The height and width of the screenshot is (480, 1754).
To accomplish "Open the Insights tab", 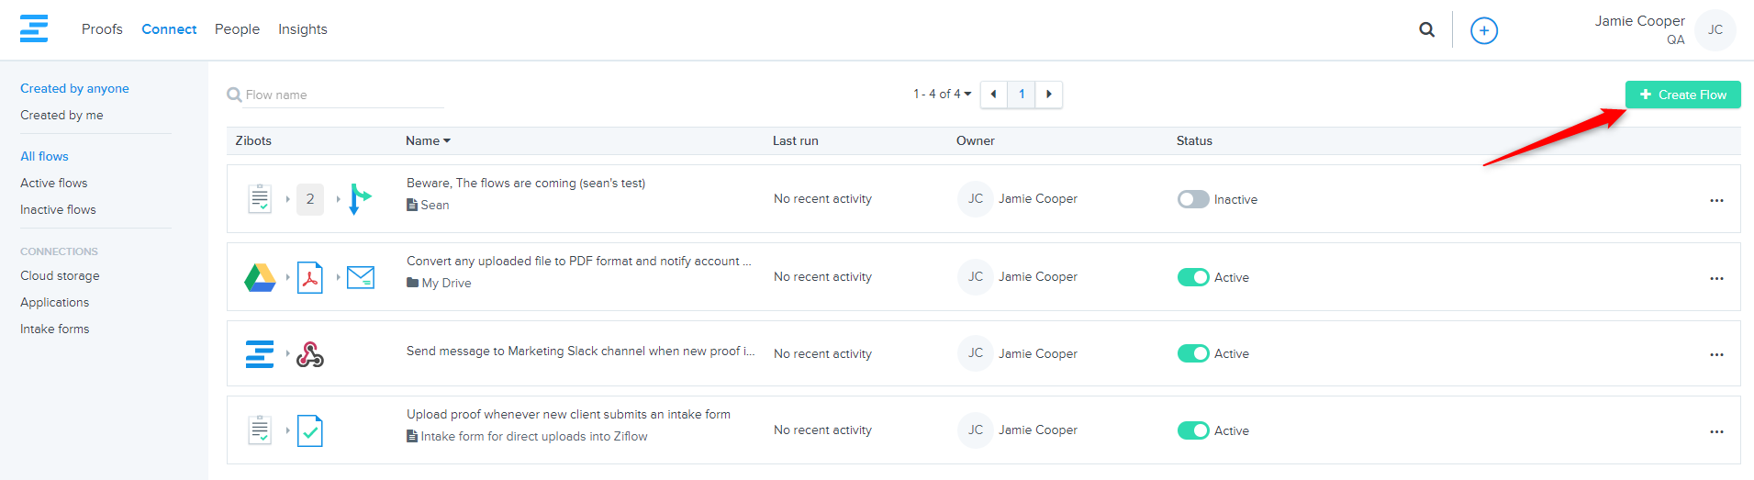I will [x=302, y=29].
